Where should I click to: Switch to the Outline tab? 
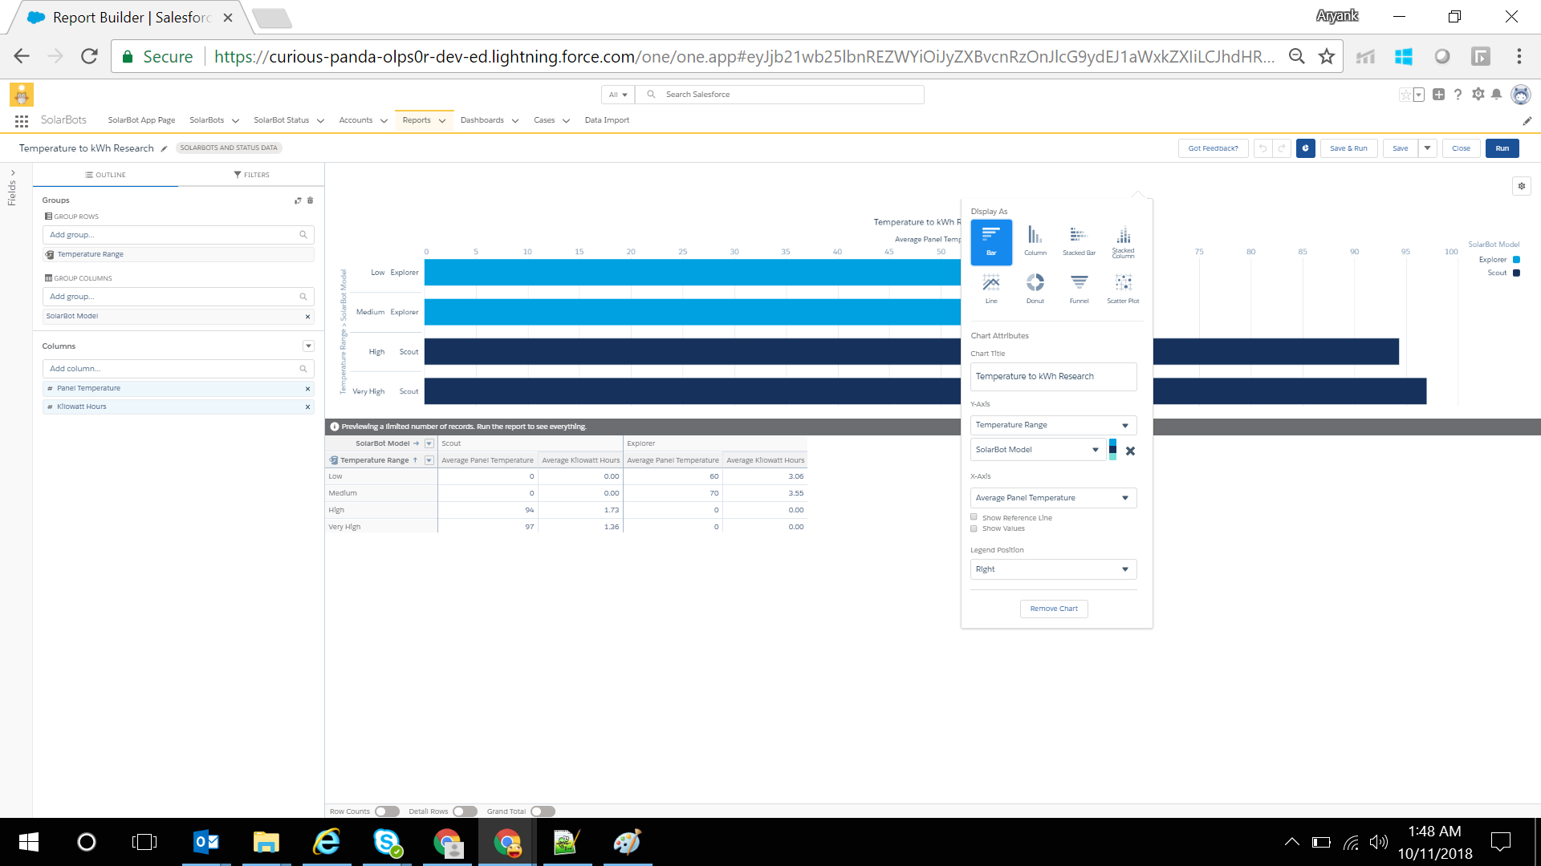(x=105, y=175)
